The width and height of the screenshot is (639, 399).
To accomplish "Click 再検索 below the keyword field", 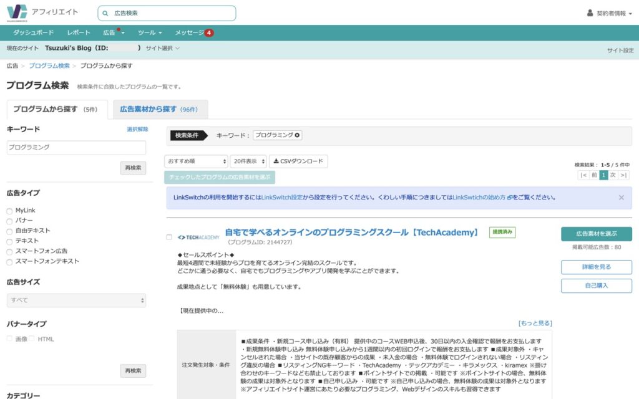I will click(x=134, y=168).
